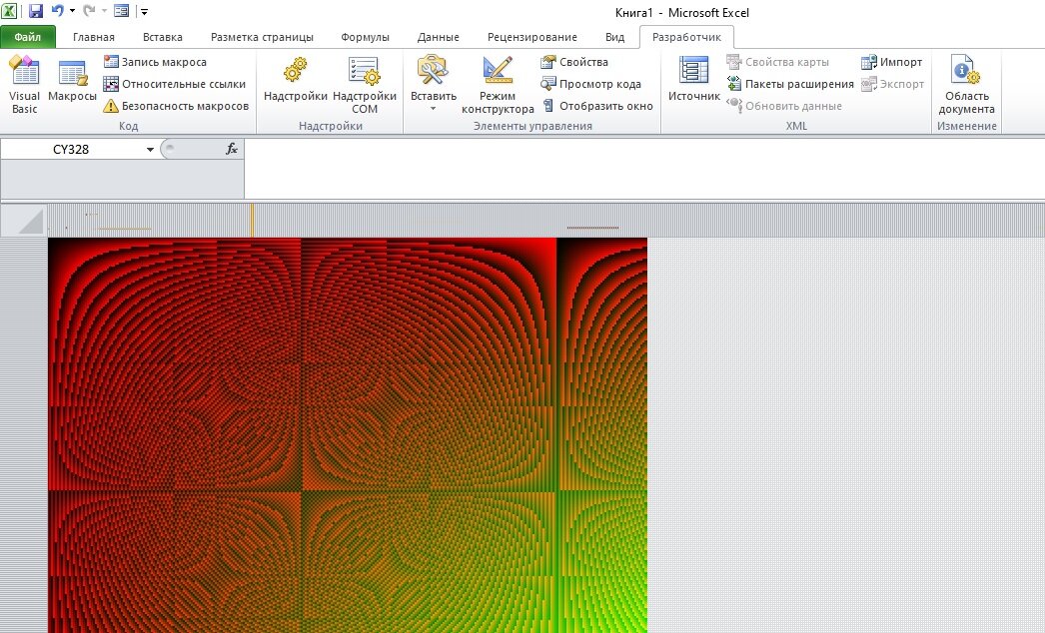The width and height of the screenshot is (1045, 633).
Task: Select the Разработчик tab
Action: [686, 37]
